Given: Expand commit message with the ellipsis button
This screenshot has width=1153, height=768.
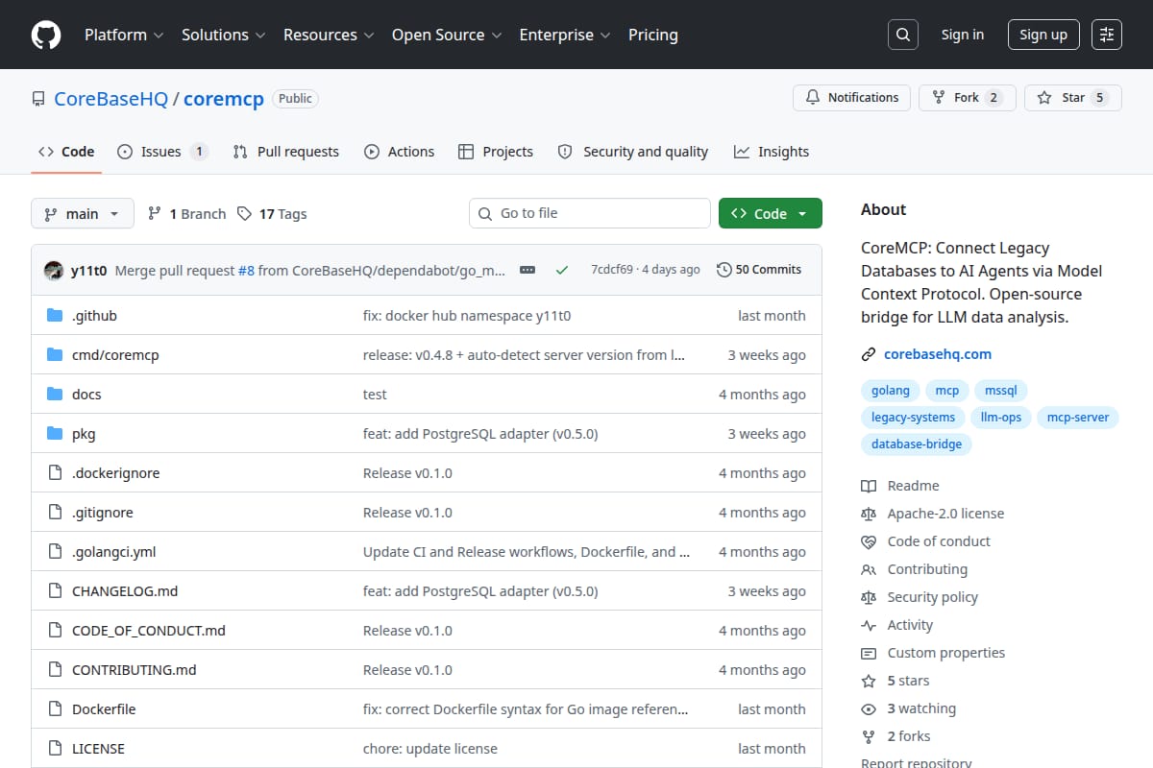Looking at the screenshot, I should [527, 270].
